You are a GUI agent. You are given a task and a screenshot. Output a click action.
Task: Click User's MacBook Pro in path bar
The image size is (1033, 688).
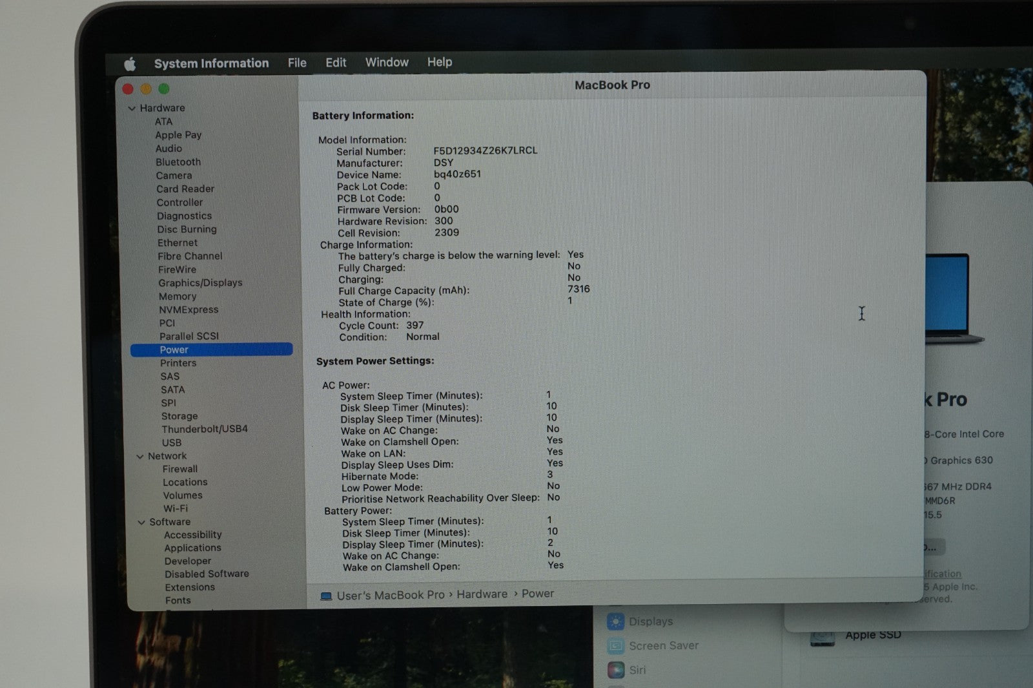pos(391,595)
